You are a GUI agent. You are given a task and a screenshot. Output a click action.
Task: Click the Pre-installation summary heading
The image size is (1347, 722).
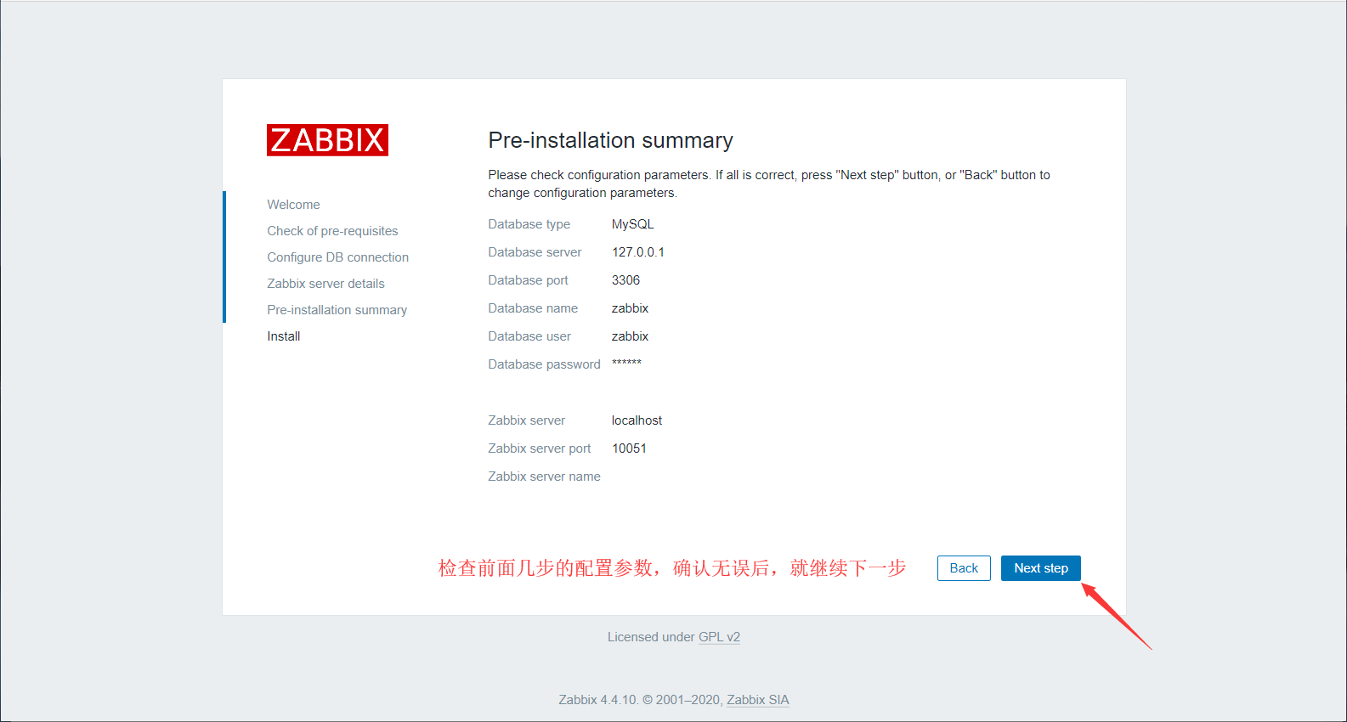click(610, 140)
